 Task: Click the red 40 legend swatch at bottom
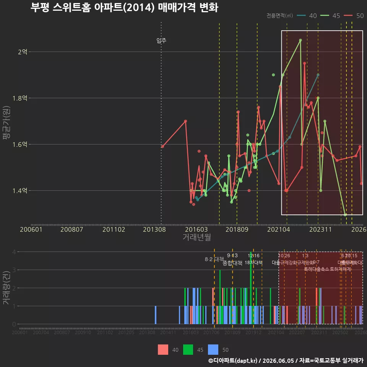pos(163,350)
